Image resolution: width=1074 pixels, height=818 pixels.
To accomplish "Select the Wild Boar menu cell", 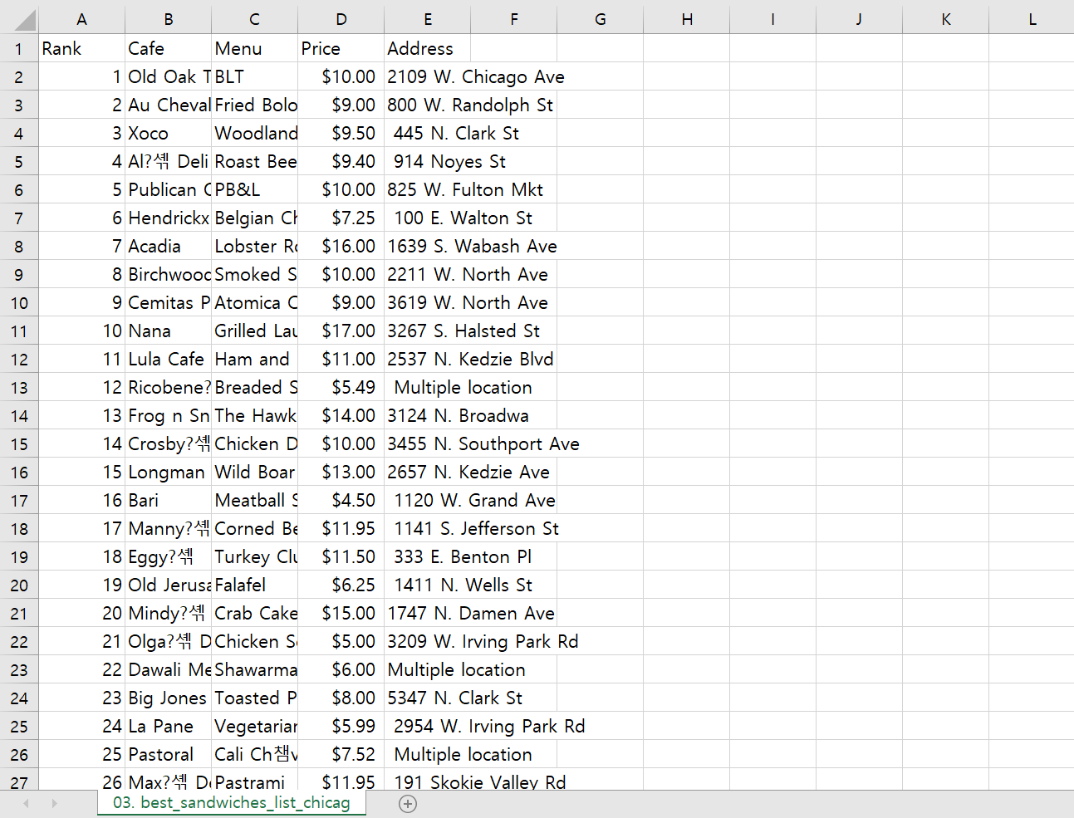I will [x=254, y=472].
